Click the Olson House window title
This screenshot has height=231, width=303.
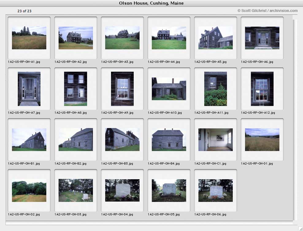pyautogui.click(x=151, y=3)
